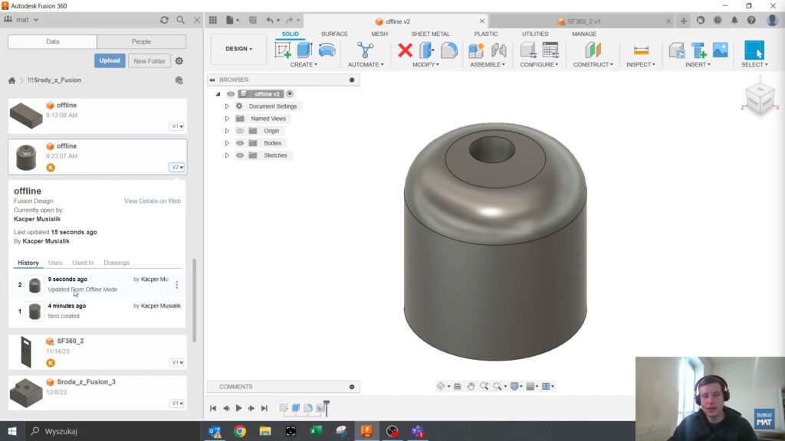Expand the Bodies tree node
Screen dimensions: 785x441
[227, 143]
